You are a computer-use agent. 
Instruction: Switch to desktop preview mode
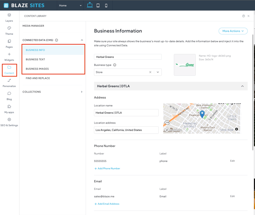click(90, 5)
